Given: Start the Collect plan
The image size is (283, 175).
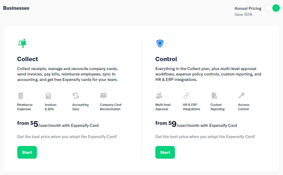Looking at the screenshot, I should [27, 152].
